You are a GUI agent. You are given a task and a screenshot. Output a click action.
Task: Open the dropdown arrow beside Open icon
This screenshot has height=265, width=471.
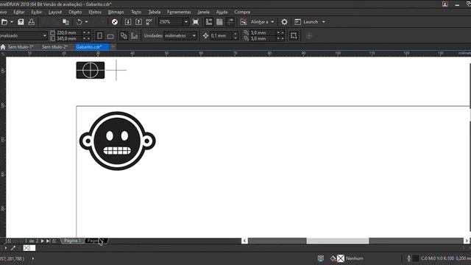pos(12,22)
